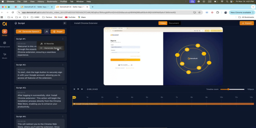Switch to Video view

click(x=163, y=23)
